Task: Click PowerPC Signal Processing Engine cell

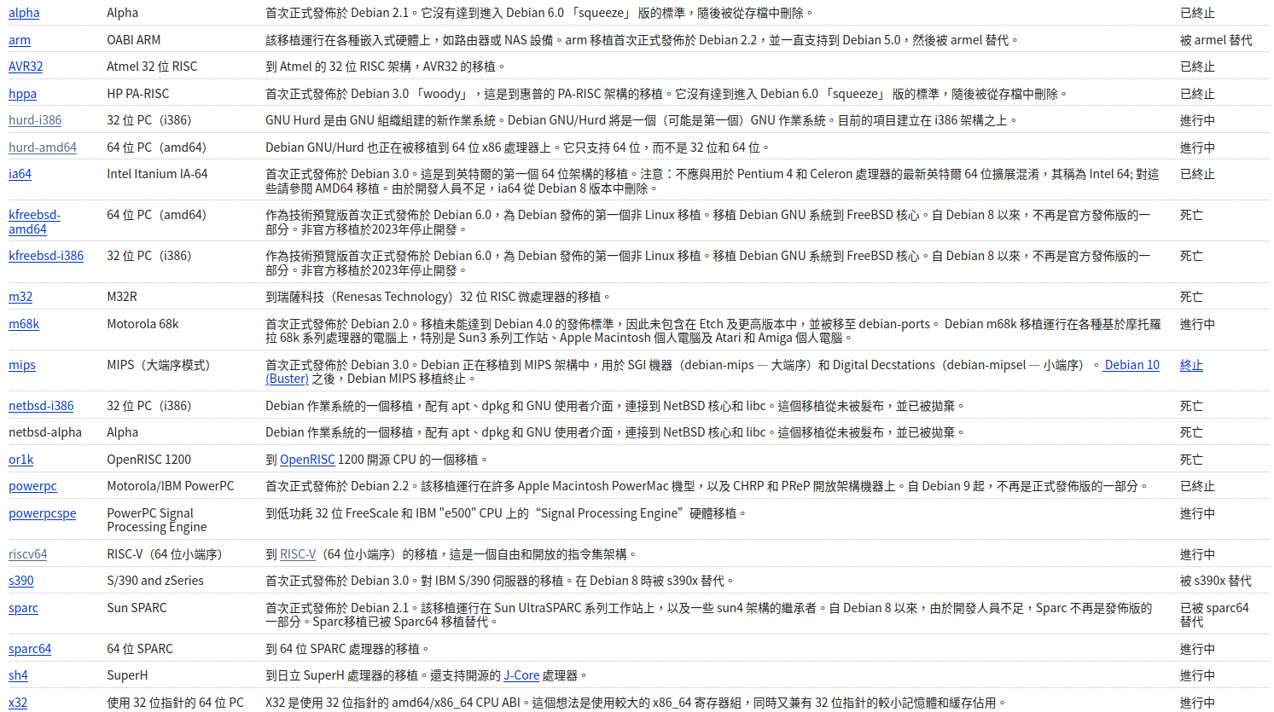Action: [x=157, y=520]
